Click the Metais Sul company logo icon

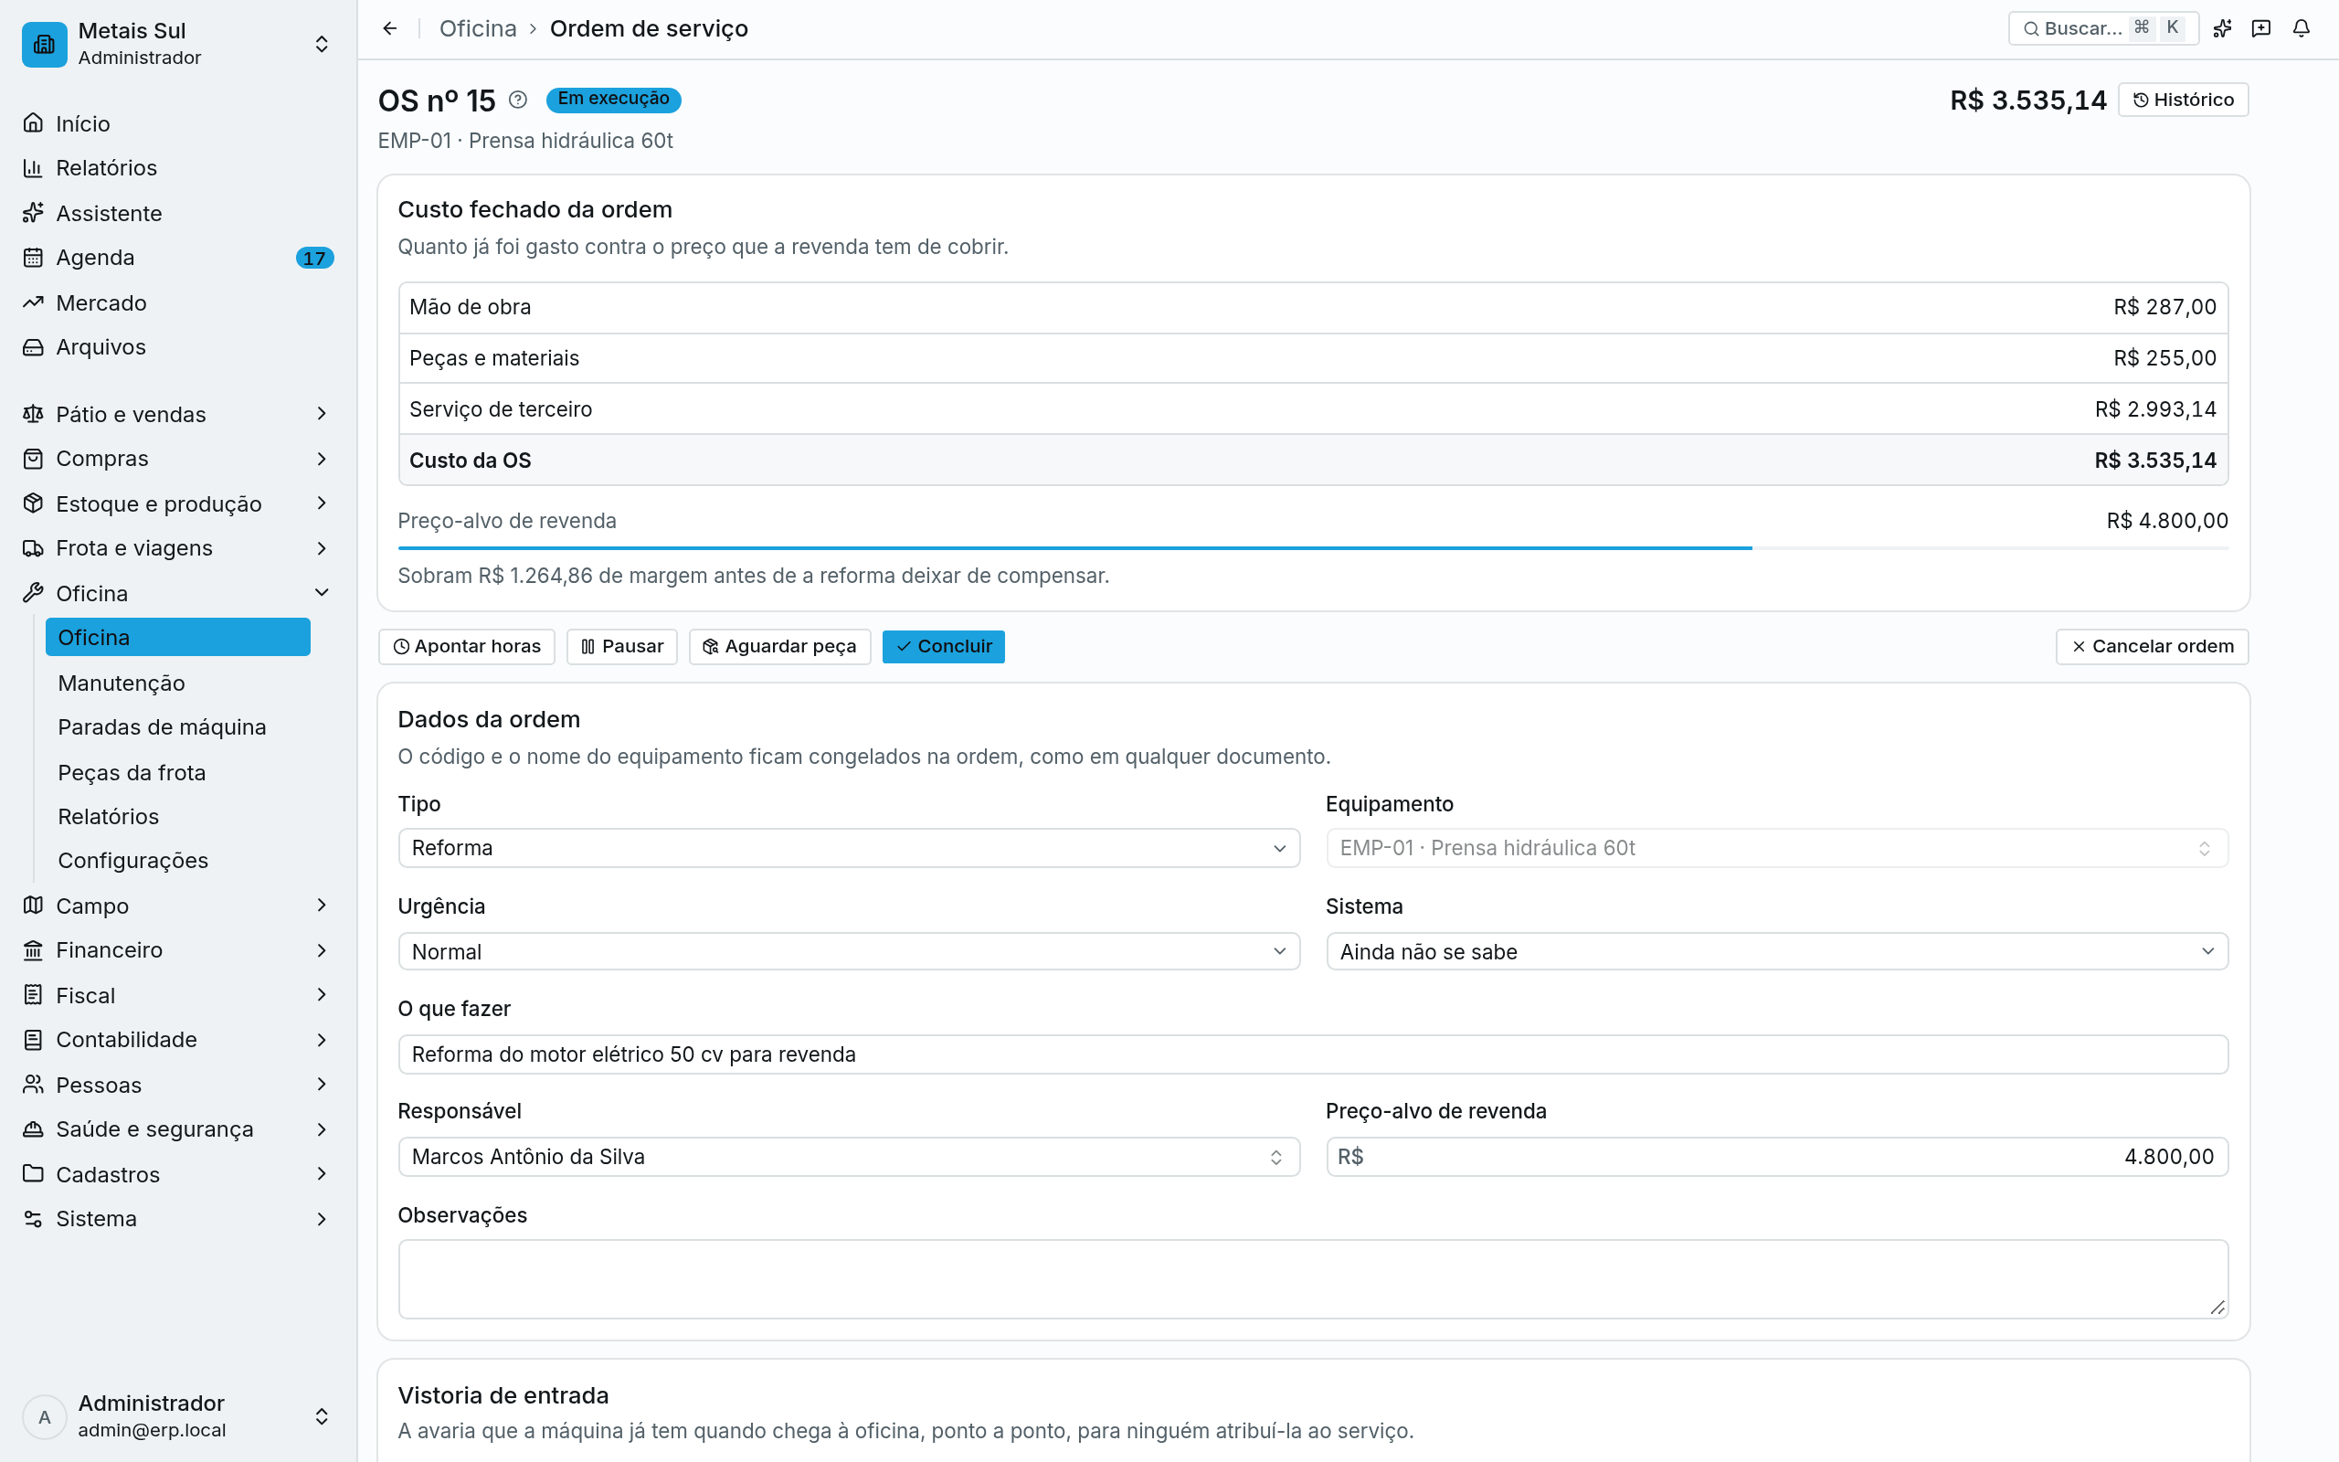tap(45, 45)
